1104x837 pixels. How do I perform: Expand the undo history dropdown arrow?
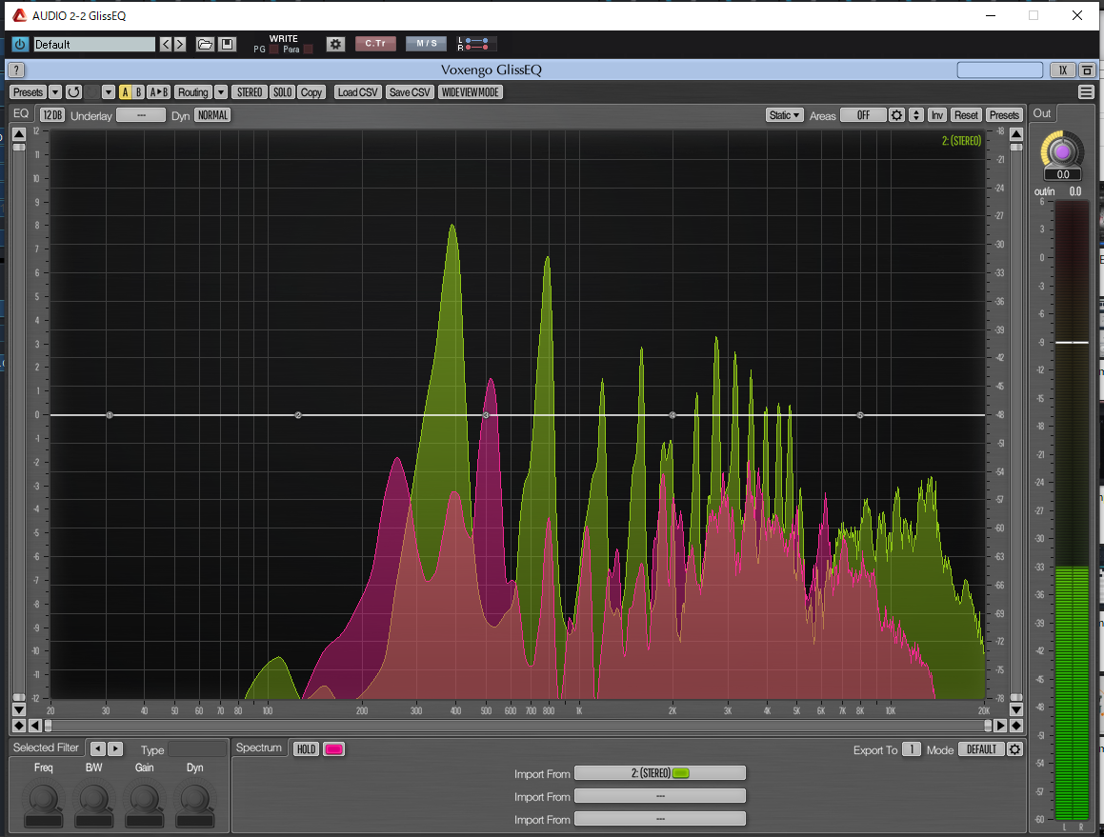108,92
